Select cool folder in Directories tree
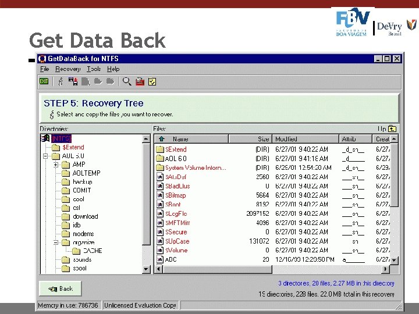The width and height of the screenshot is (419, 314). tap(79, 199)
